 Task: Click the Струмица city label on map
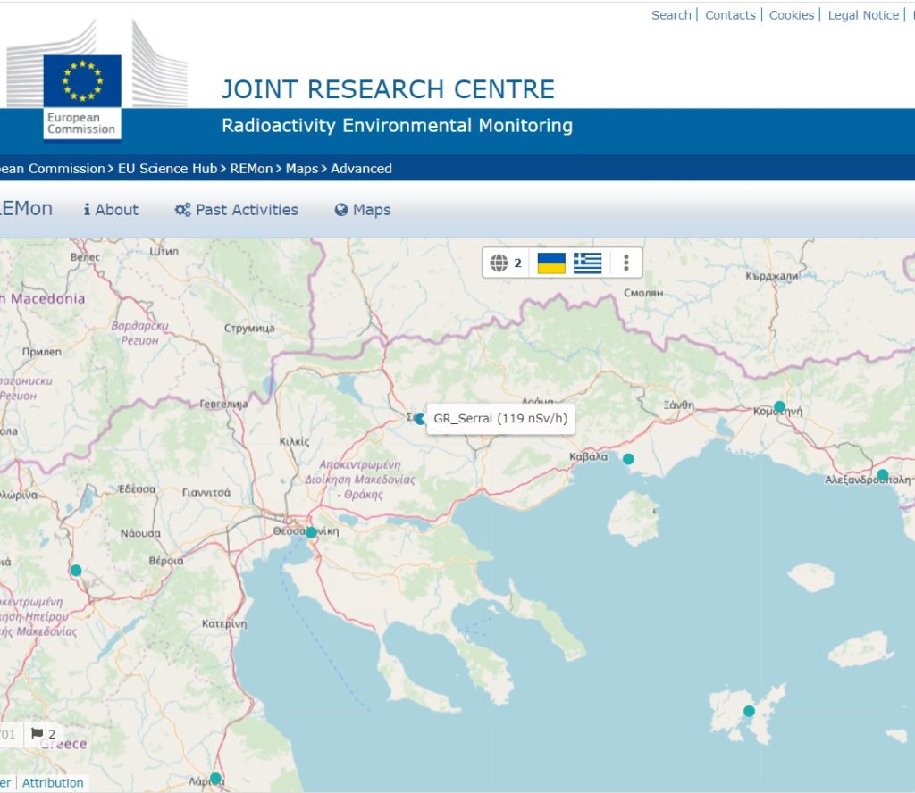coord(249,329)
